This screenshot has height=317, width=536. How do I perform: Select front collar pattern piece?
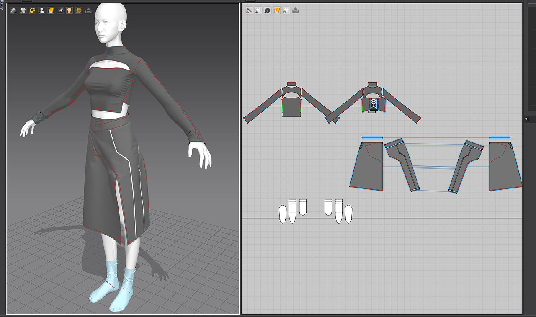(x=292, y=84)
